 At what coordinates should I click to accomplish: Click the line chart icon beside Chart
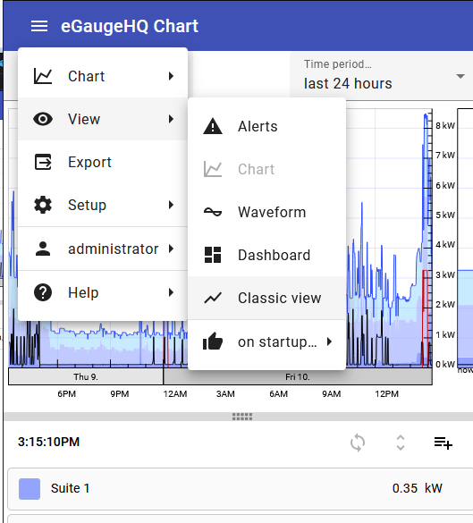pos(43,76)
